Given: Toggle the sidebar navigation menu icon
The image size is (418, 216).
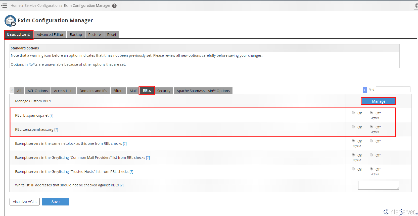Looking at the screenshot, I should click(x=4, y=6).
